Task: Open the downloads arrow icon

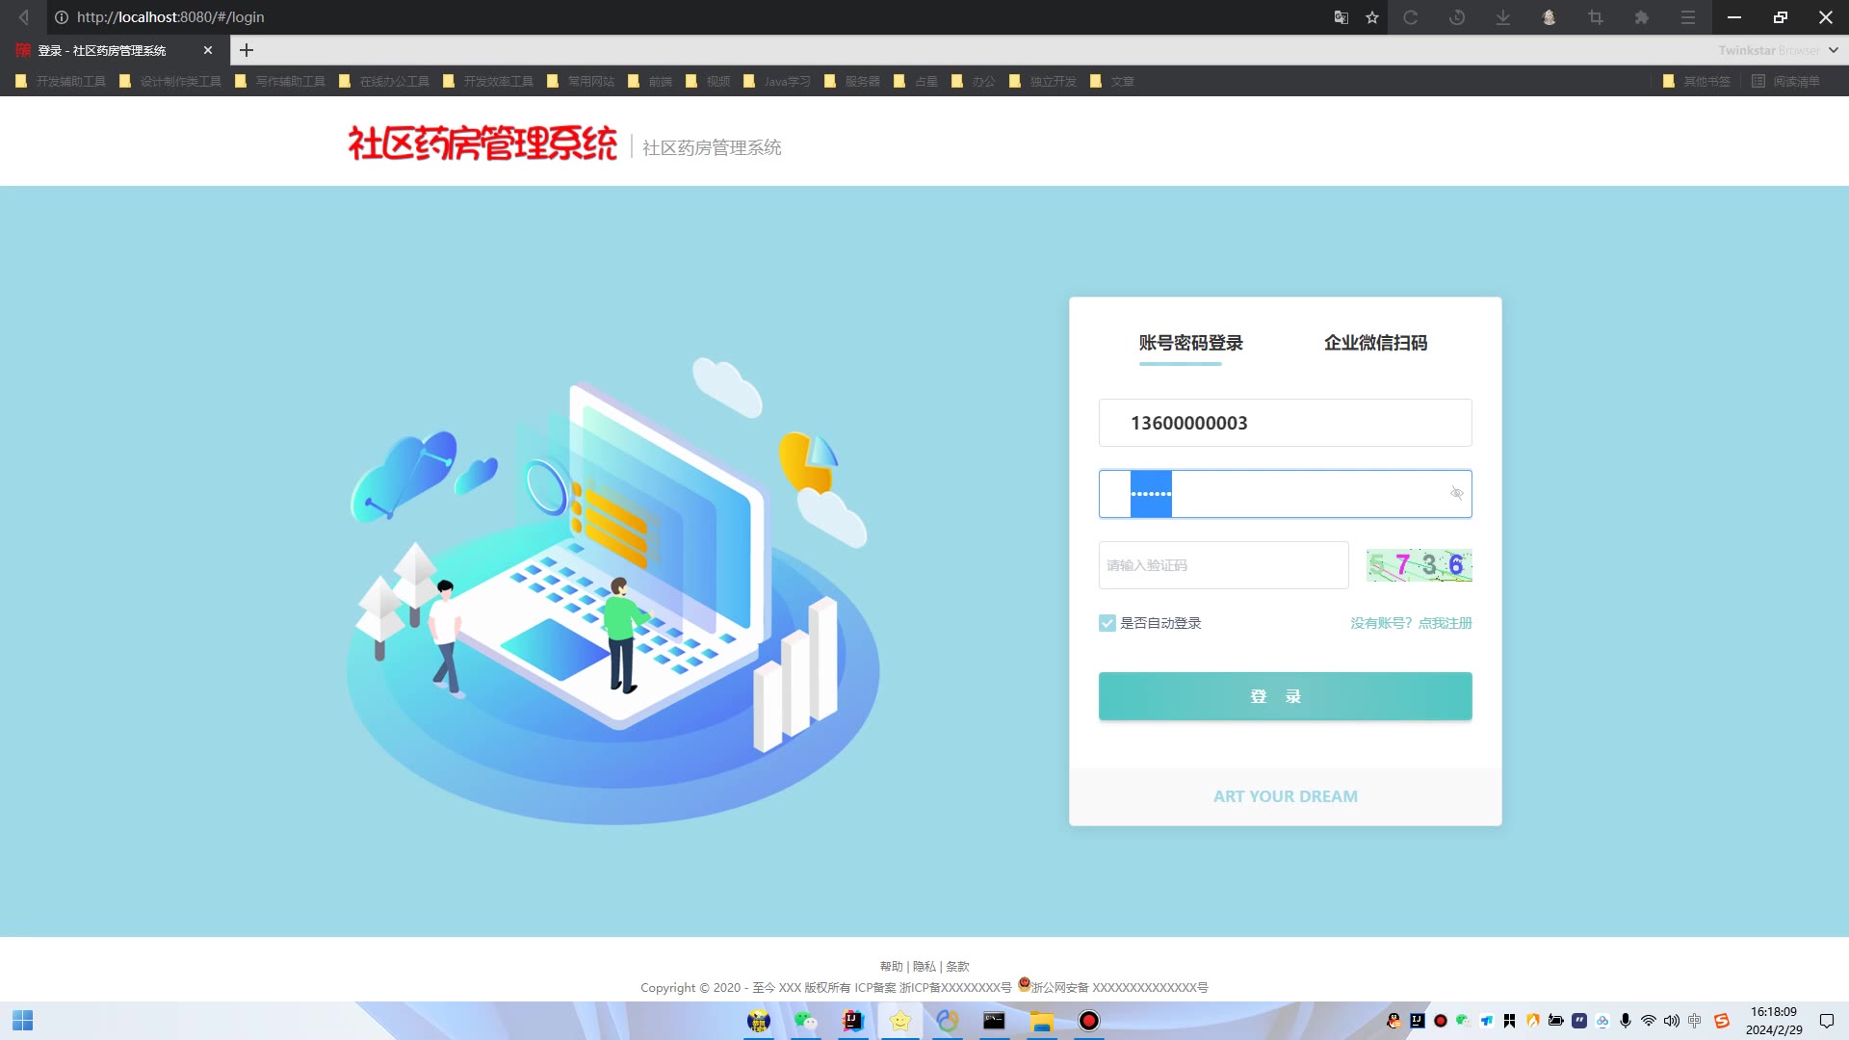Action: click(1502, 17)
